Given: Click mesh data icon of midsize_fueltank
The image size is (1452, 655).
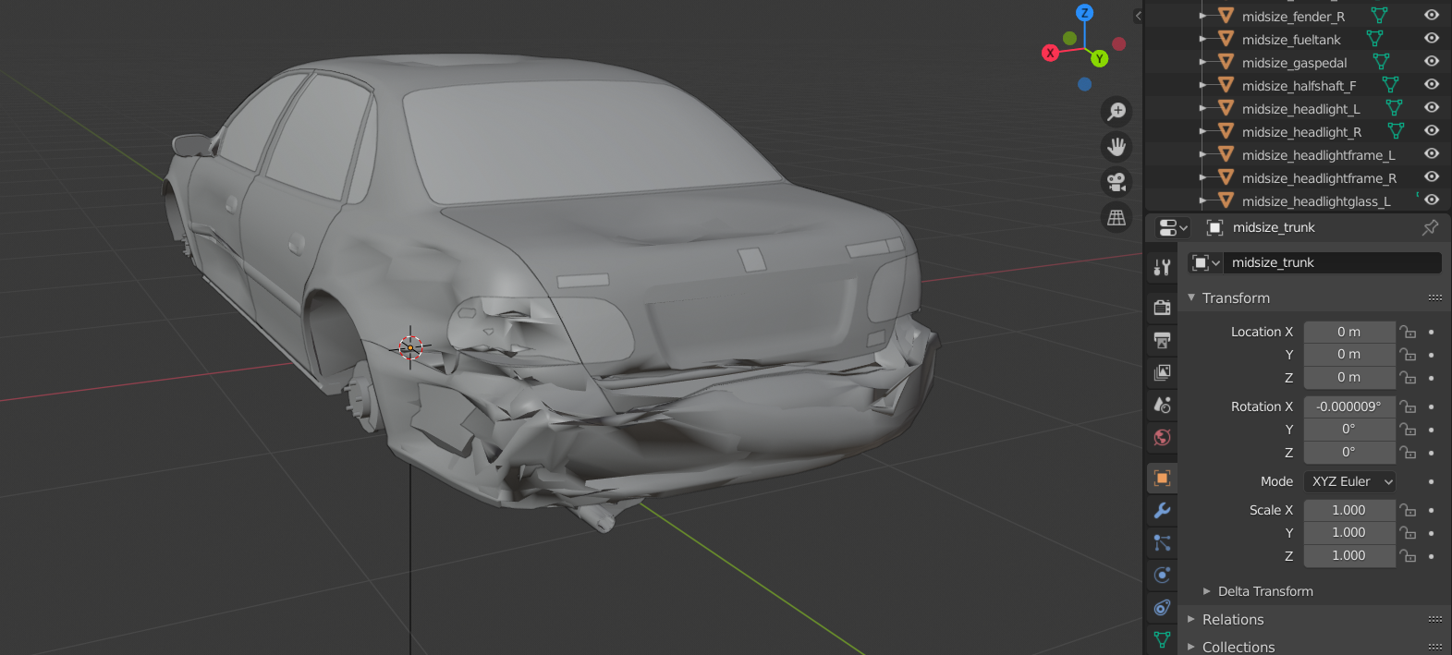Looking at the screenshot, I should [x=1374, y=39].
